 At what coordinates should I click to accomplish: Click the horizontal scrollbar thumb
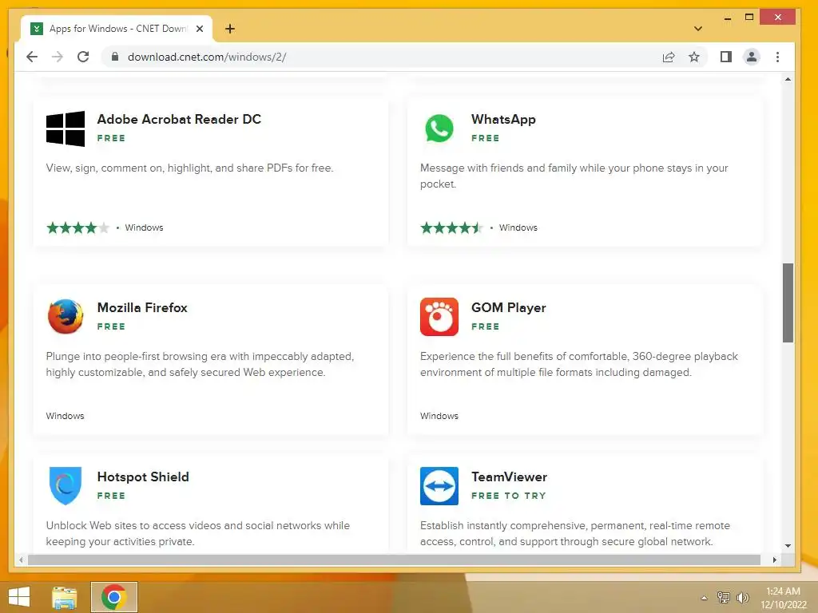(x=394, y=560)
